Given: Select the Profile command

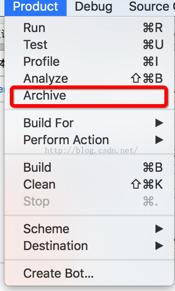Looking at the screenshot, I should [89, 61].
